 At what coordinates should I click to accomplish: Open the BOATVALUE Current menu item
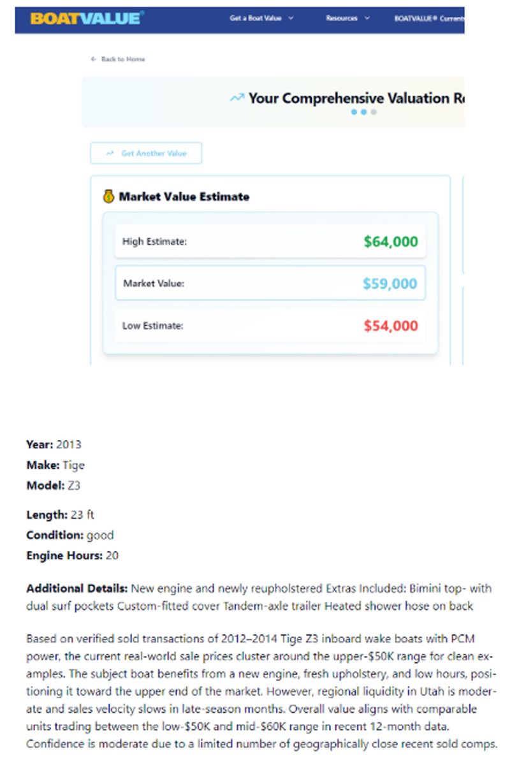click(428, 18)
